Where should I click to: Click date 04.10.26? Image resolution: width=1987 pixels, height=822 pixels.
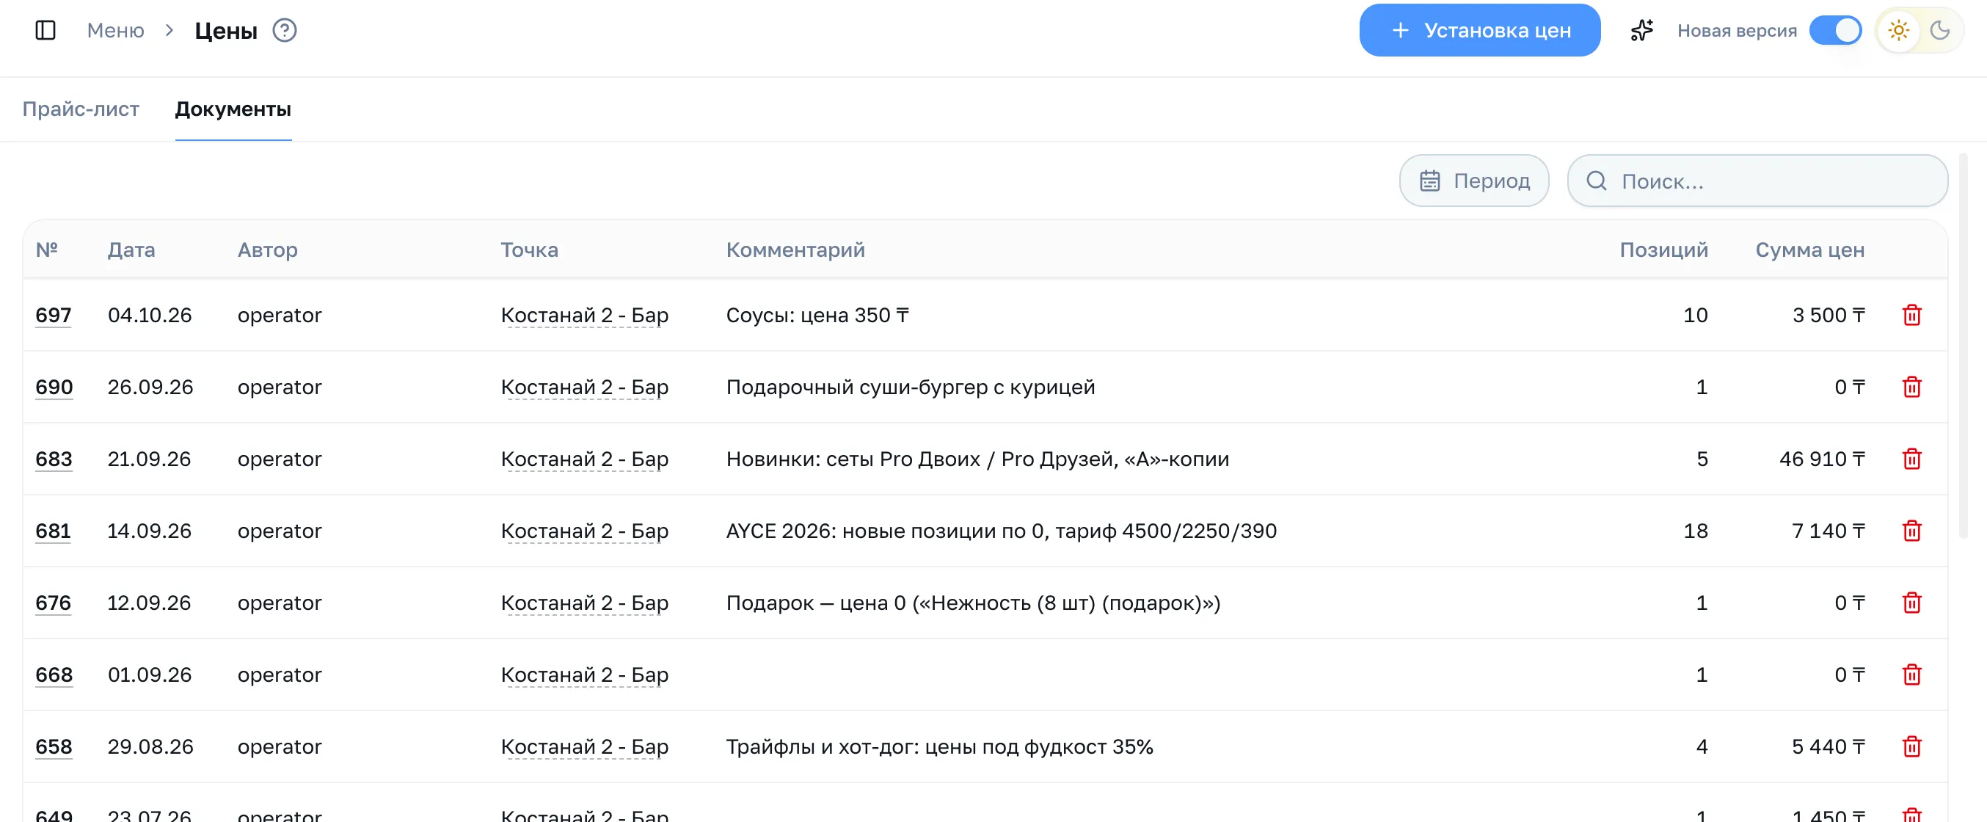pos(150,315)
